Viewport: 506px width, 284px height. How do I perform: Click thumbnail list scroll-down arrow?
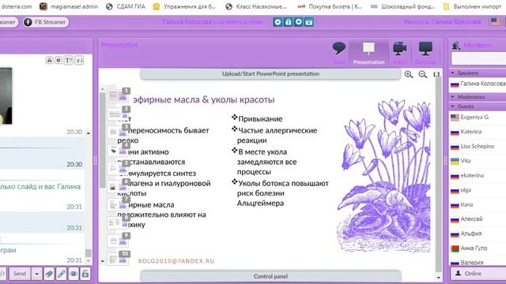tap(103, 261)
